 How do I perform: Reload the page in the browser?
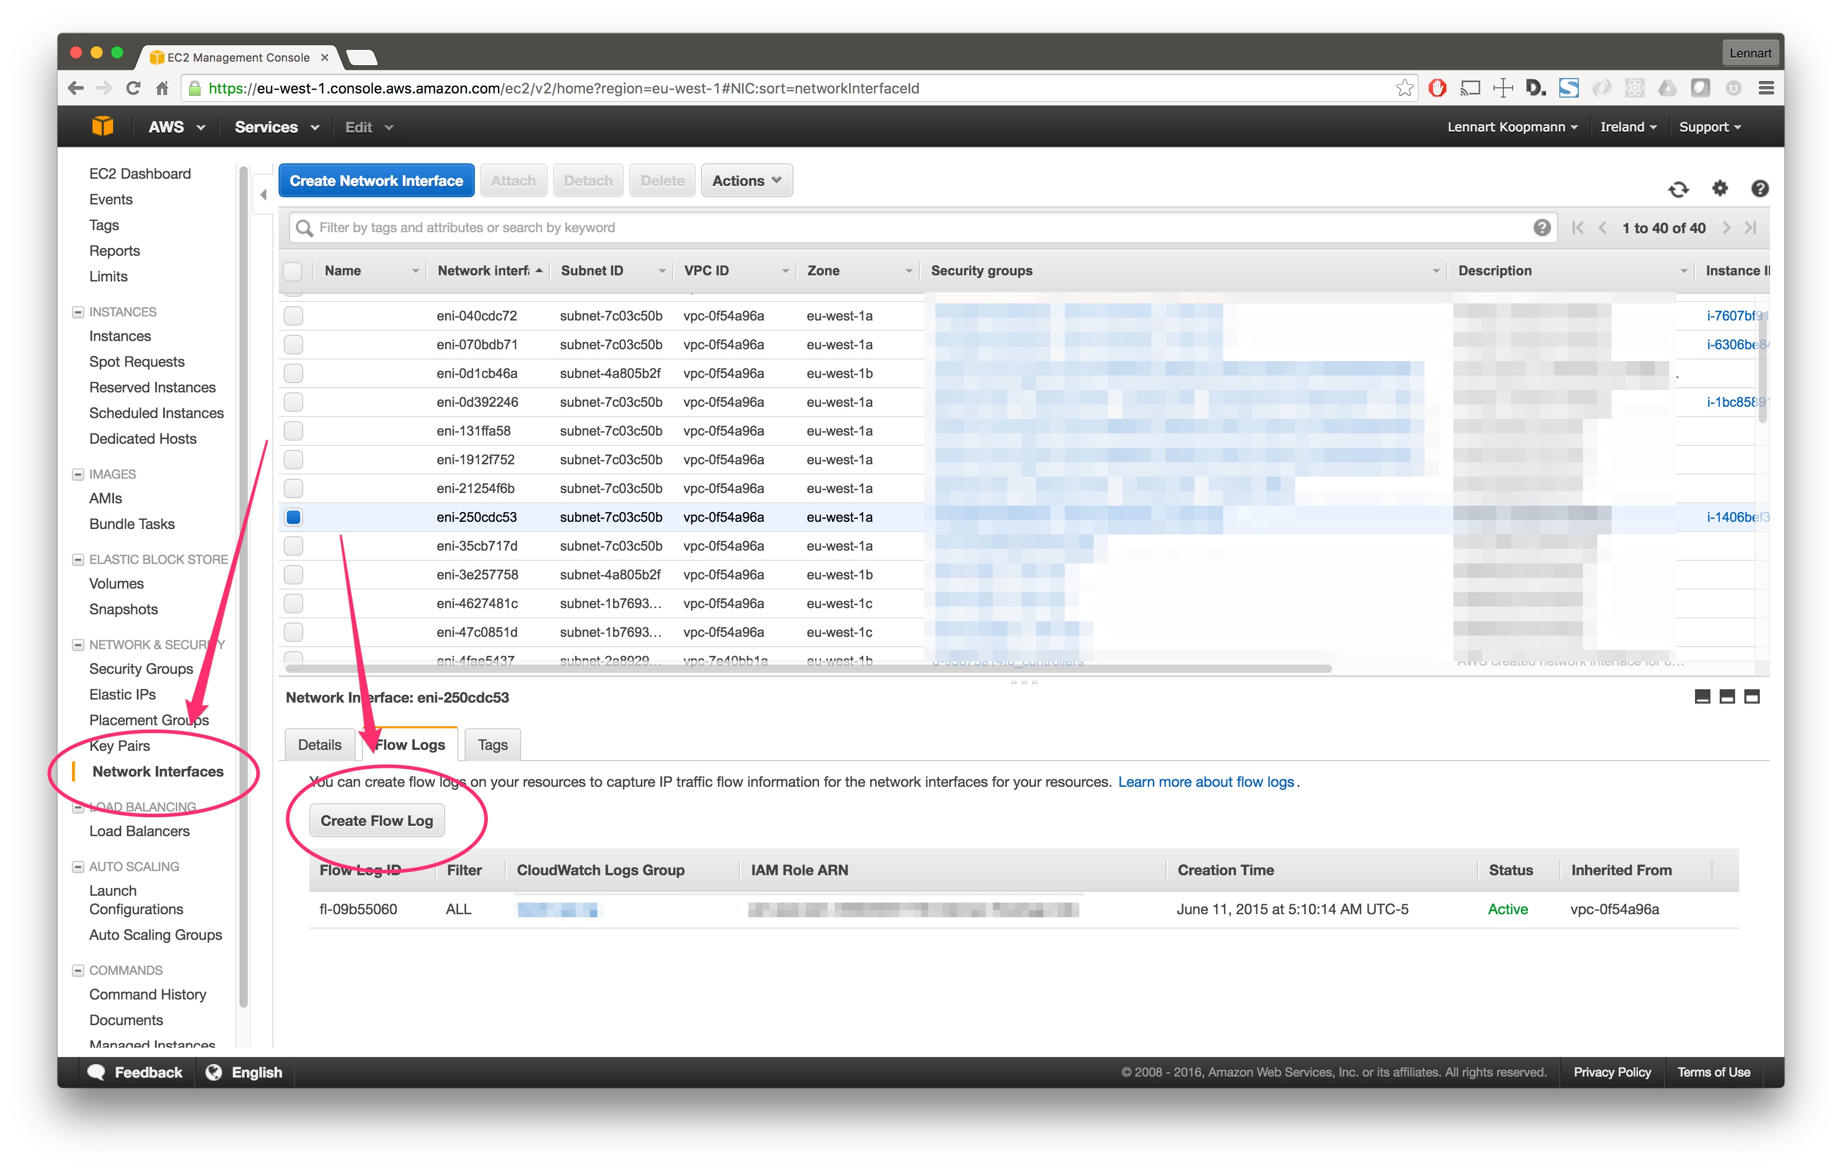point(133,89)
